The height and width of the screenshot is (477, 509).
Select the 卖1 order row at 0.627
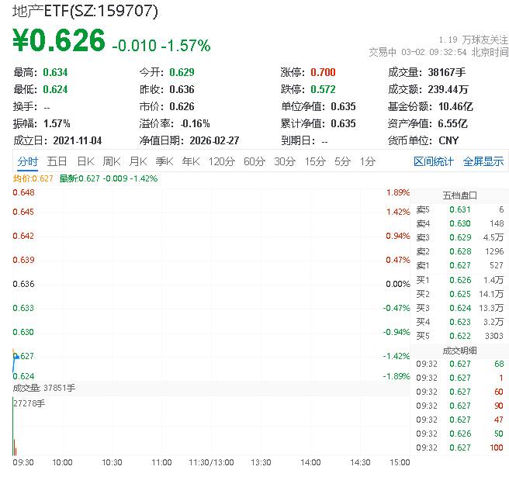click(459, 265)
